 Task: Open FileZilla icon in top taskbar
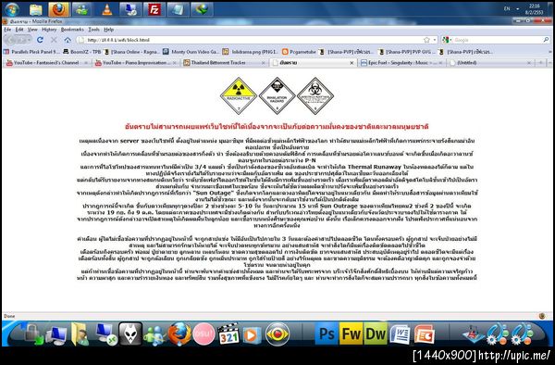[154, 9]
